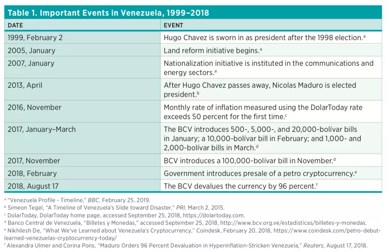Viewport: 389px width, 252px height.
Task: Click the table title "Important Events in Venezuela"
Action: click(108, 12)
